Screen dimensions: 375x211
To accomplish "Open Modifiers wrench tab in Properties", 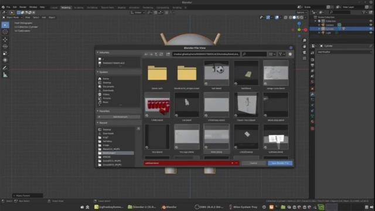I will click(x=312, y=94).
